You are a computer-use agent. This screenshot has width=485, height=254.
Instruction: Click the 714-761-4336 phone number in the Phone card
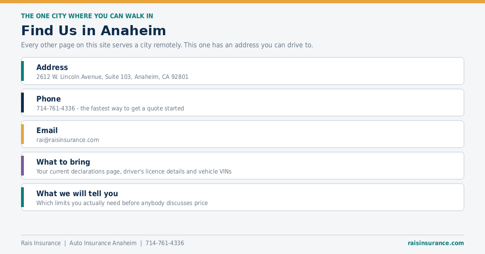55,108
